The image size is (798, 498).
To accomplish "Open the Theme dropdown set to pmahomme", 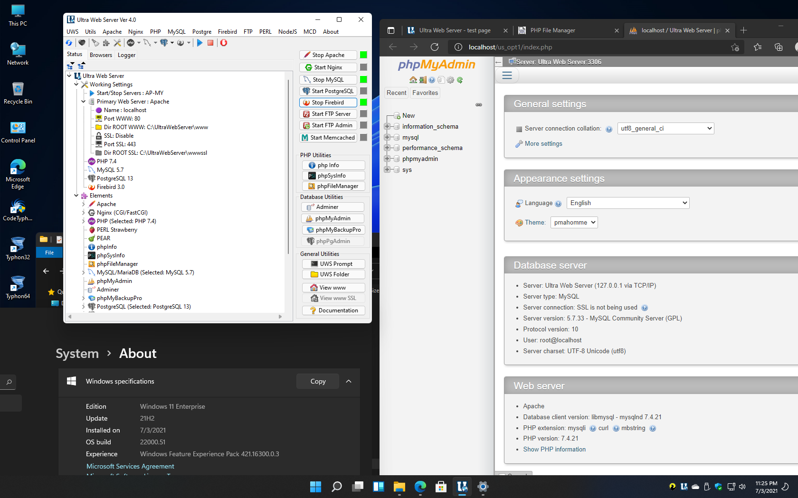I will click(x=574, y=222).
